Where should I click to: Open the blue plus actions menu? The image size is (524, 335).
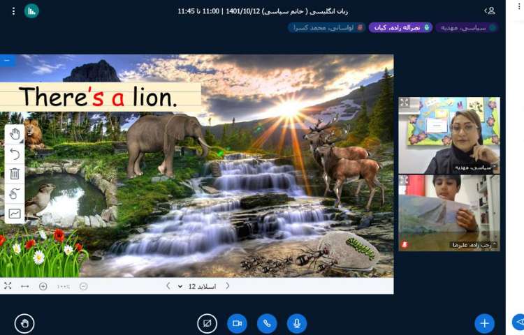pyautogui.click(x=485, y=323)
